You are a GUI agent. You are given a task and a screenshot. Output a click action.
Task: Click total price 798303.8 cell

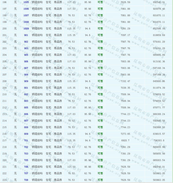pos(159,140)
